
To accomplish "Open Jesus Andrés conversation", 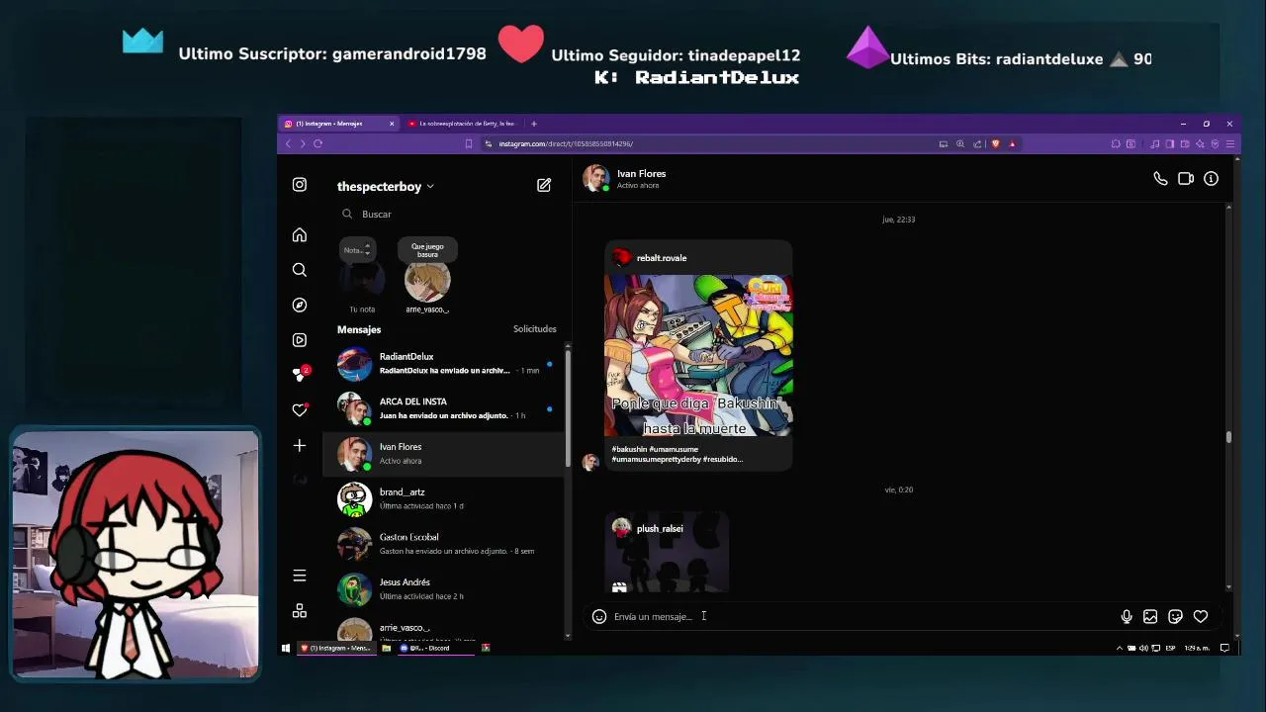I will (x=445, y=589).
